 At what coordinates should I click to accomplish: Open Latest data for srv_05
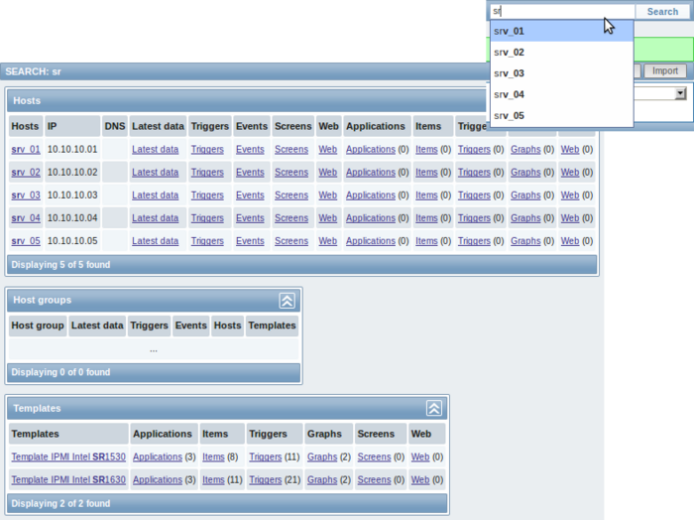(155, 241)
